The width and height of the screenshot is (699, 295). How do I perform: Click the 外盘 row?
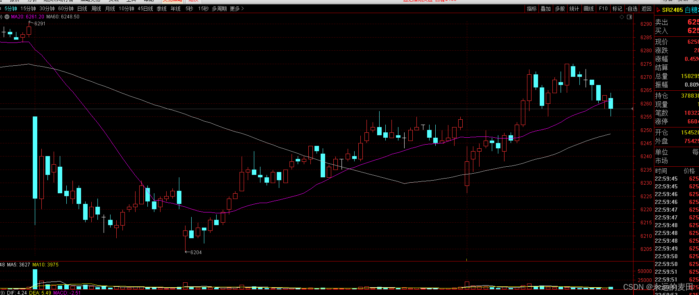click(676, 141)
